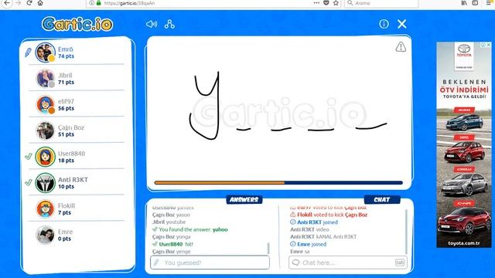Select Emre's player avatar with 0 pts

coord(45,235)
